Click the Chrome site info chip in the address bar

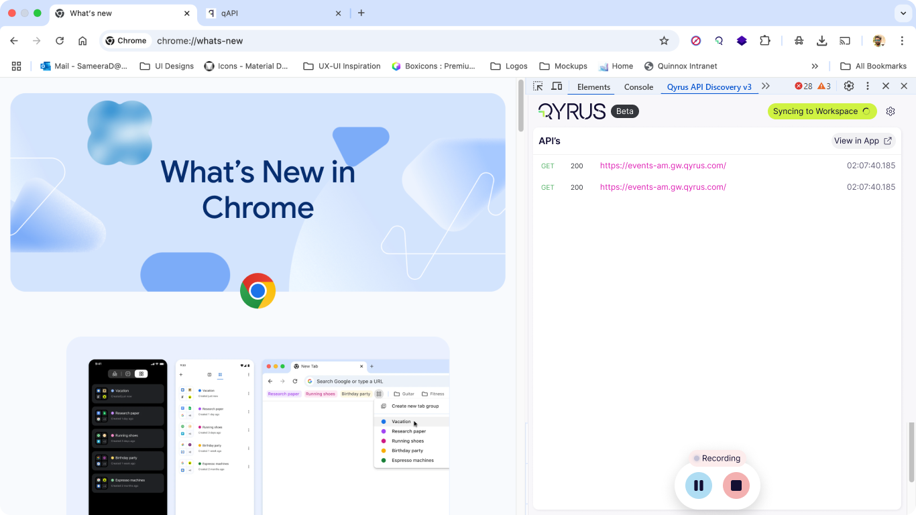[126, 41]
